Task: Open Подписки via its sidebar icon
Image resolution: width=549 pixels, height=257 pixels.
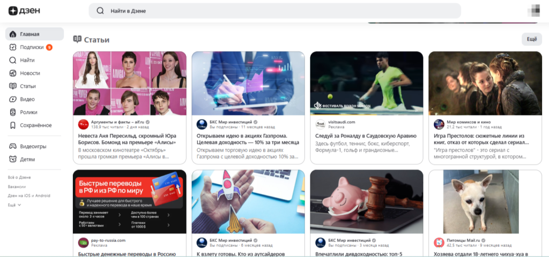Action: 13,47
